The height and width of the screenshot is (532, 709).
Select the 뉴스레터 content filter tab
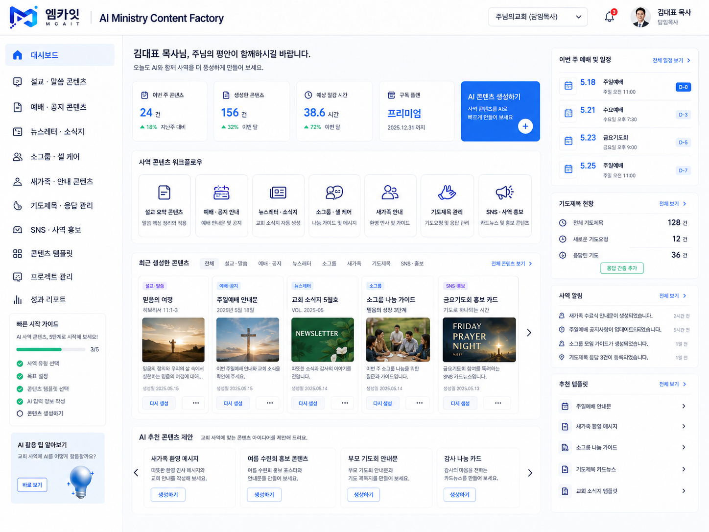click(x=302, y=264)
